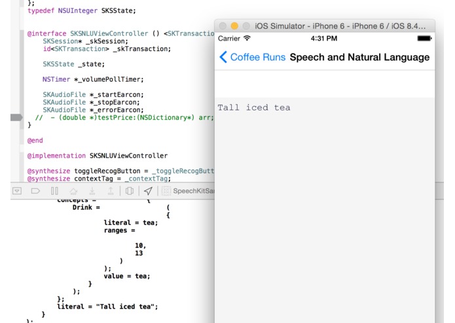Click 'value = tea;' in console output
The image size is (455, 323).
pyautogui.click(x=127, y=276)
